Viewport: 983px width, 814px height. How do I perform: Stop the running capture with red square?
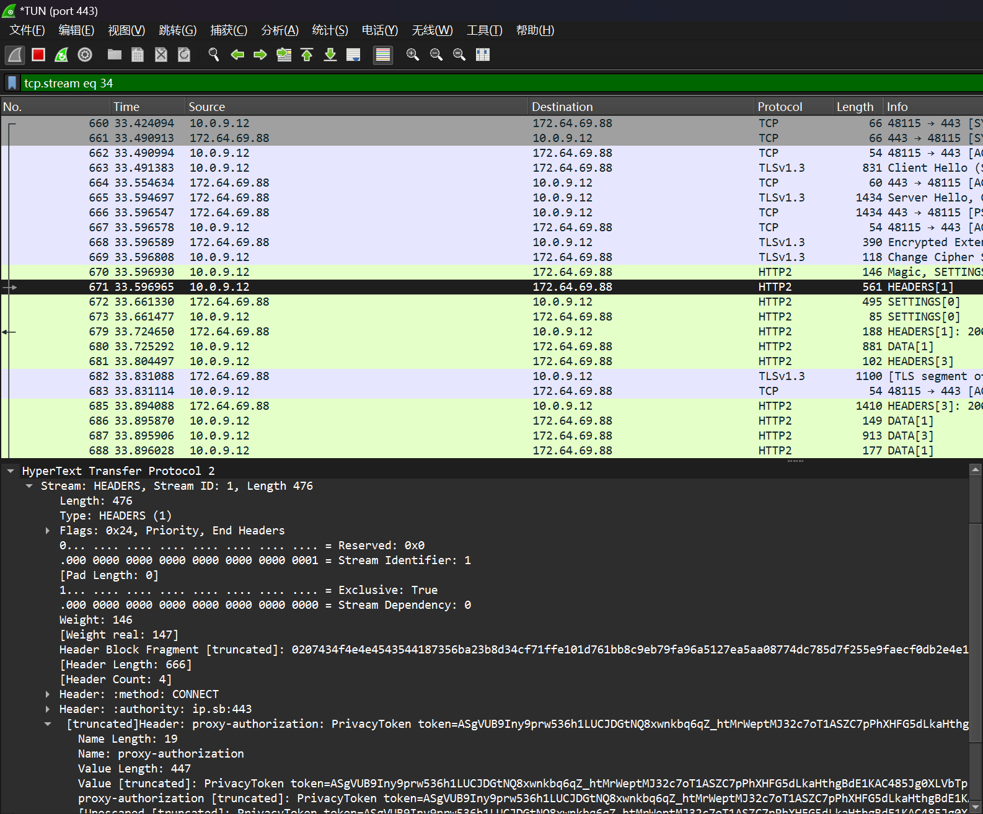pos(38,55)
